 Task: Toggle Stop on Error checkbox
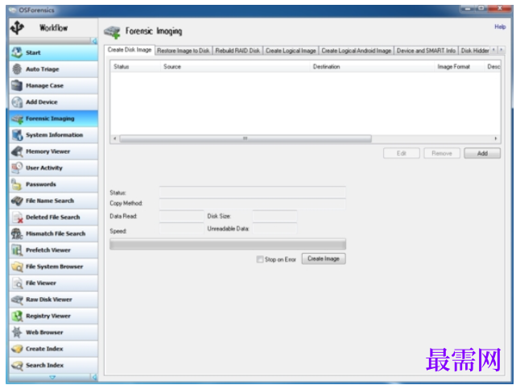(260, 259)
